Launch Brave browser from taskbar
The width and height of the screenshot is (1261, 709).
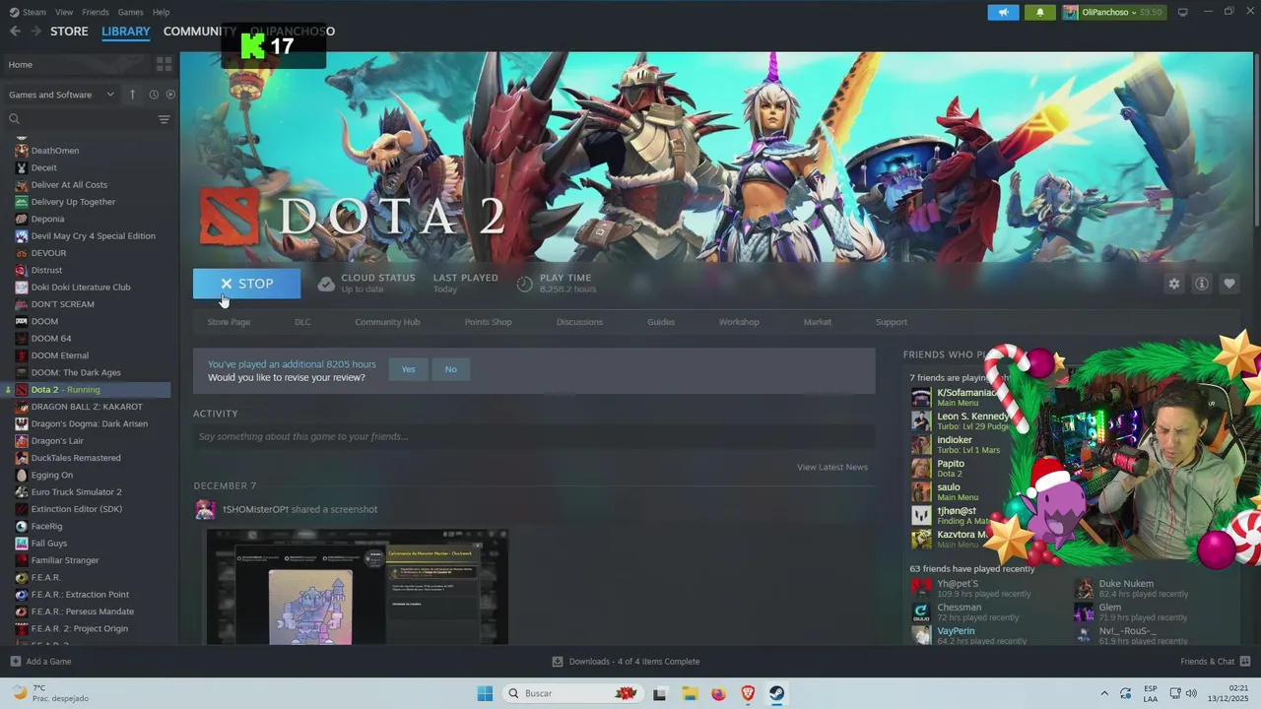coord(748,693)
